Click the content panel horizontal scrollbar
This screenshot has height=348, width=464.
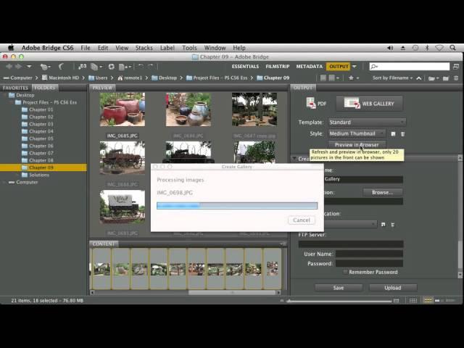[232, 292]
